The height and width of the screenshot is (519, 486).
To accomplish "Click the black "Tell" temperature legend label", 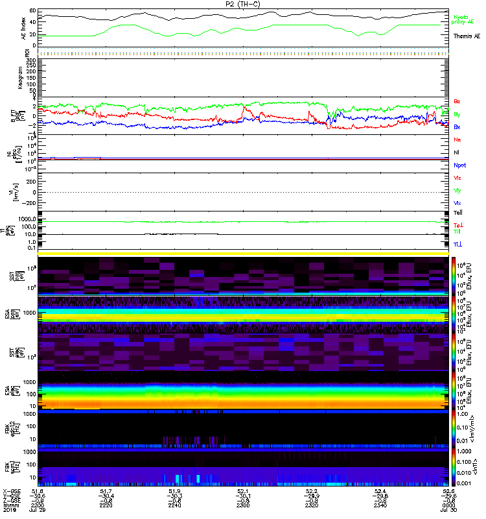I will click(457, 213).
